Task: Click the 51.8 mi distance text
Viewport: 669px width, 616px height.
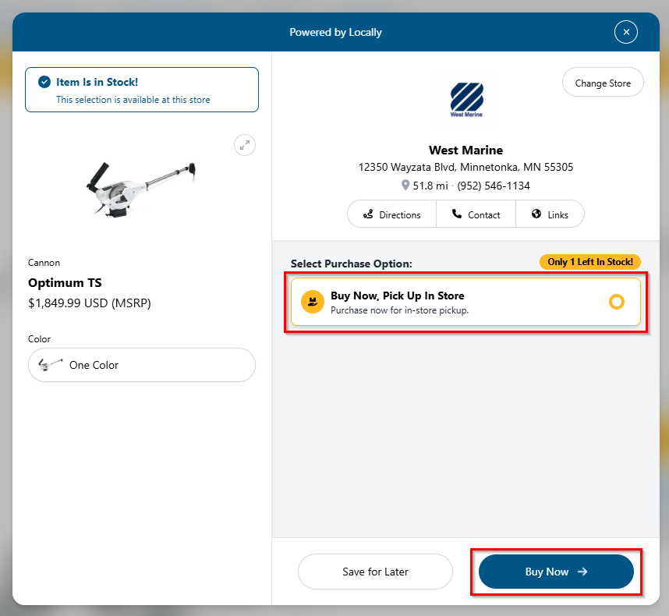Action: coord(430,186)
